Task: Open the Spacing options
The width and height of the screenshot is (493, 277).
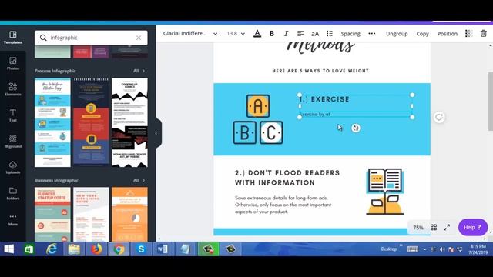Action: click(x=350, y=34)
